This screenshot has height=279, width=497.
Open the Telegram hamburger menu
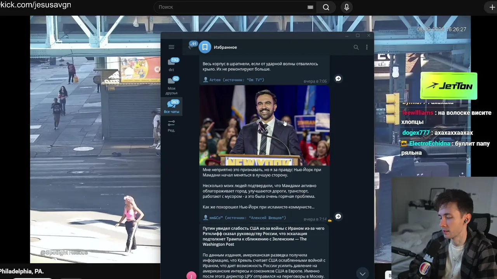tap(171, 47)
